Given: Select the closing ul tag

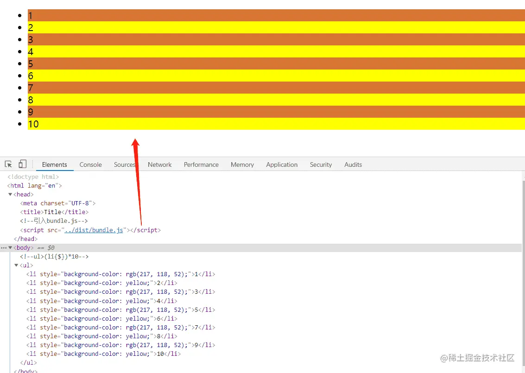Looking at the screenshot, I should 28,363.
